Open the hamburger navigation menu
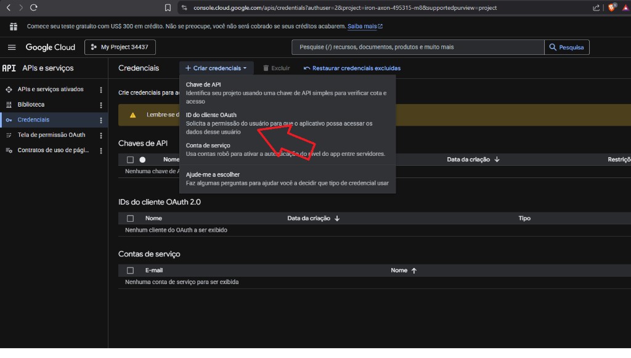This screenshot has height=358, width=631. [x=12, y=47]
